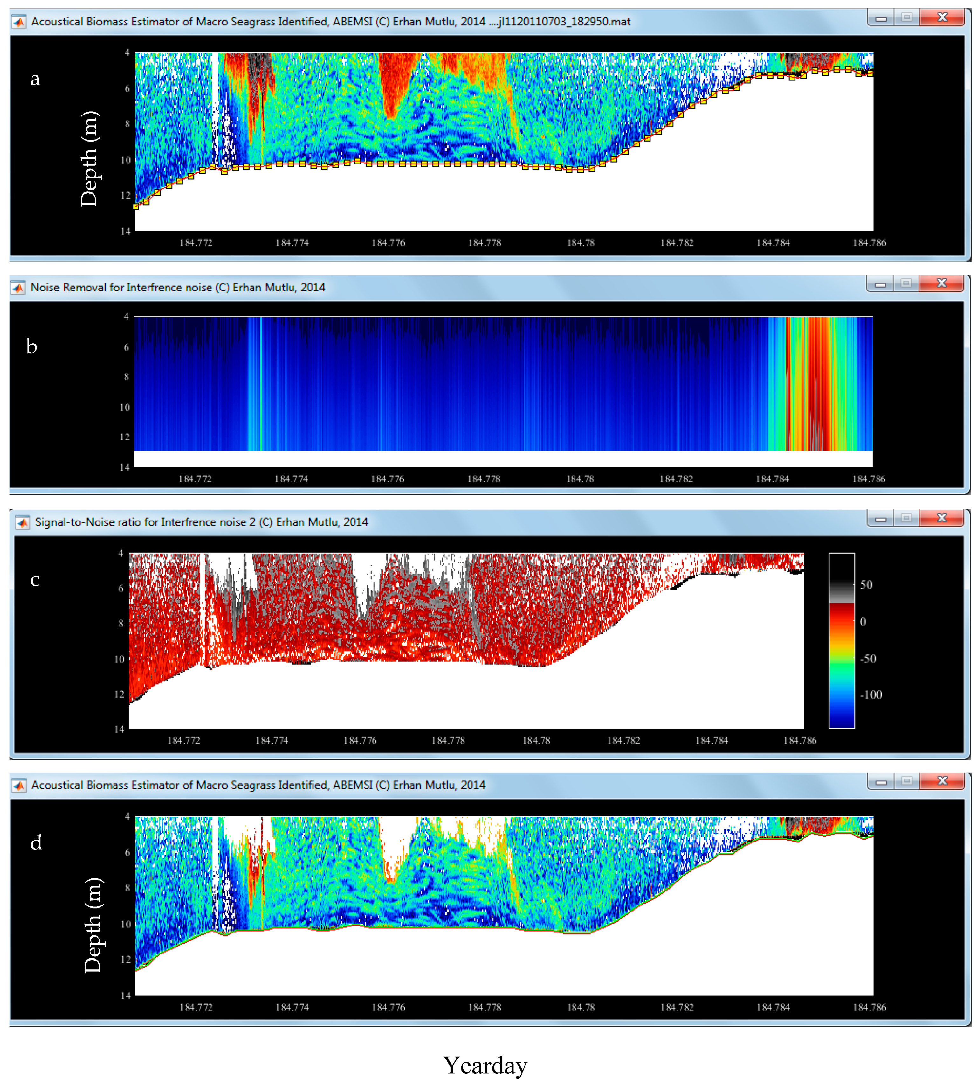The width and height of the screenshot is (977, 1083).
Task: Click MATLAB icon in ABEMSI top window title
Action: (19, 22)
